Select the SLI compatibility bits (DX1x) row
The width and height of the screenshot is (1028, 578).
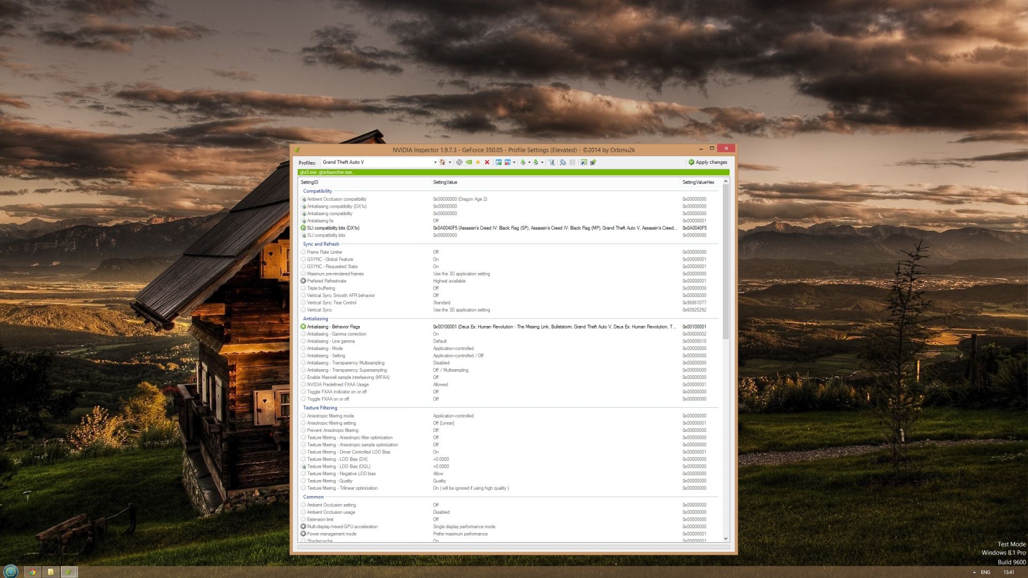(x=510, y=228)
